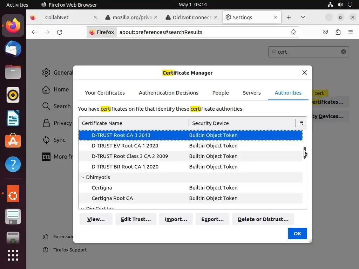Viewport: 359px width, 269px height.
Task: List all tabs dropdown arrow
Action: pyautogui.click(x=303, y=18)
